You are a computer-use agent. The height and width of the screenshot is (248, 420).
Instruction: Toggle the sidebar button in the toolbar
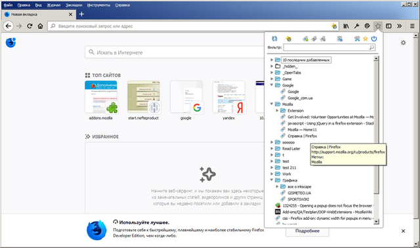click(x=388, y=26)
